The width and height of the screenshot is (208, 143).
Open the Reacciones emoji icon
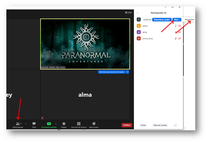pos(94,124)
